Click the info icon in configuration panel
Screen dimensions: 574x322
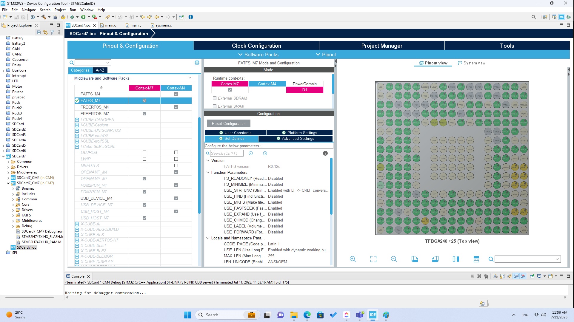coord(325,153)
